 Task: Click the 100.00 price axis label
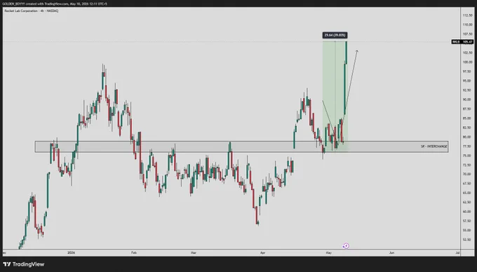467,62
